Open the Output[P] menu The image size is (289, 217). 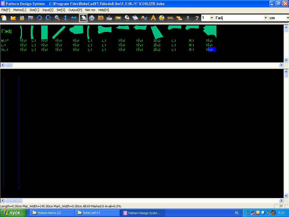(x=75, y=10)
